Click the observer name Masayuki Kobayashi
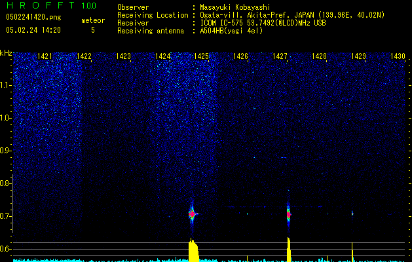 (235, 7)
